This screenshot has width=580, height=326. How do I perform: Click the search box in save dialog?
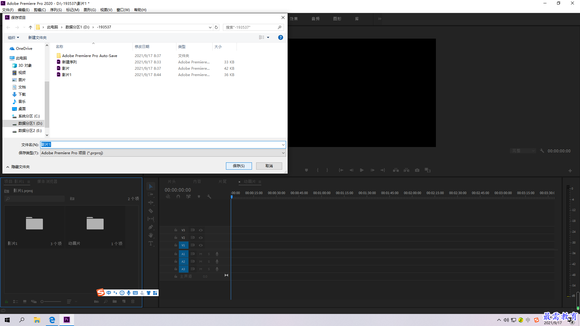click(x=253, y=27)
